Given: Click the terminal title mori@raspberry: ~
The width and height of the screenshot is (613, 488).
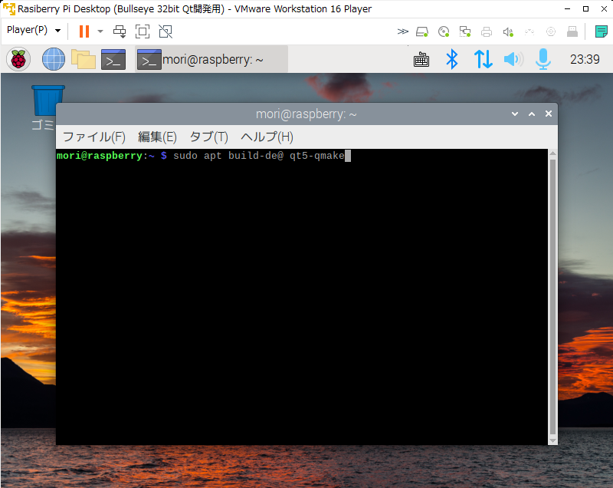Looking at the screenshot, I should 306,114.
